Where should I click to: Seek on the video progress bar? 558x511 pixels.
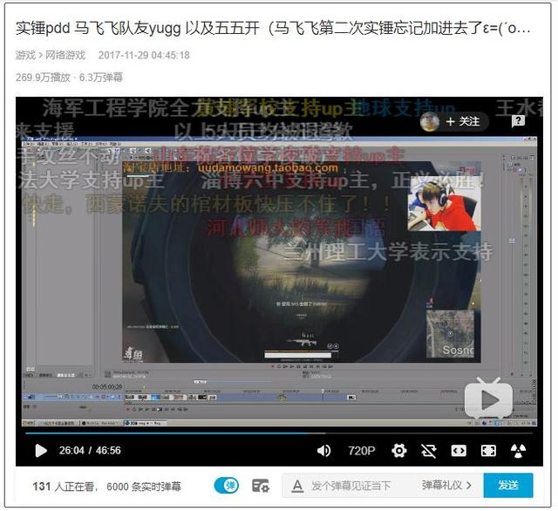tap(279, 433)
